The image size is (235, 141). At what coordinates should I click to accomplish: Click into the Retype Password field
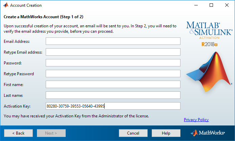(113, 74)
